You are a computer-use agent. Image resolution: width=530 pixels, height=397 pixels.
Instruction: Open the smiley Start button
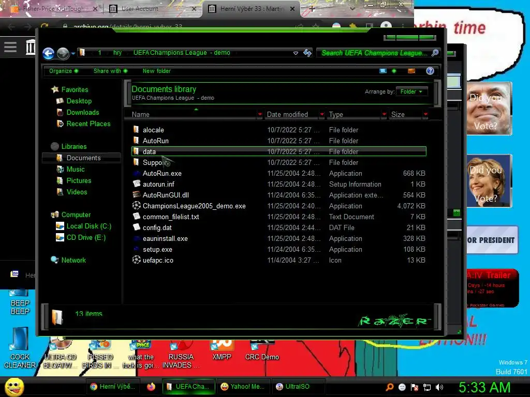[x=14, y=387]
